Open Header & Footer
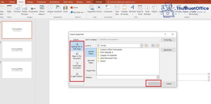Image resolution: width=211 pixels, height=104 pixels. coord(124,10)
